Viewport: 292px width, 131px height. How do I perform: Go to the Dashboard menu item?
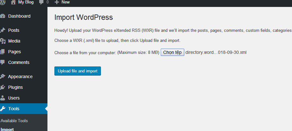pos(19,16)
